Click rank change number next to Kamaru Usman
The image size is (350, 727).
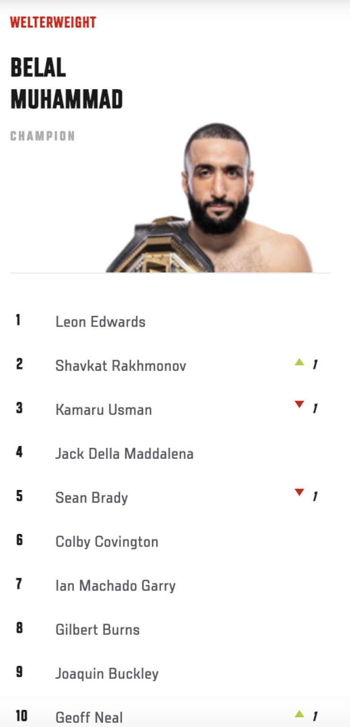click(x=315, y=409)
